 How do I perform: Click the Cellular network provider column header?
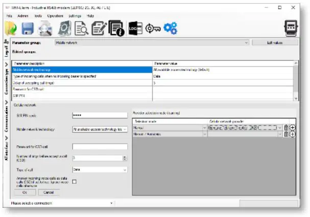[x=248, y=121]
